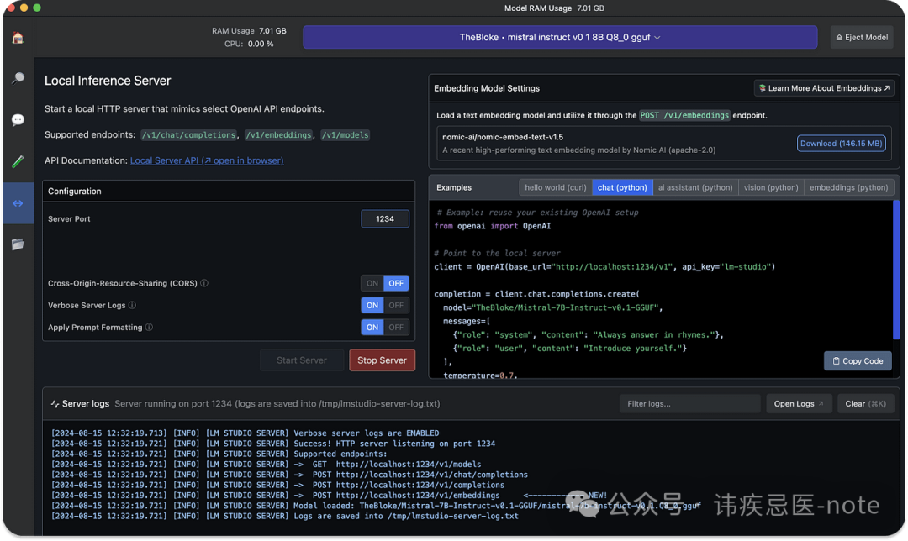
Task: Clear the server logs
Action: coord(865,404)
